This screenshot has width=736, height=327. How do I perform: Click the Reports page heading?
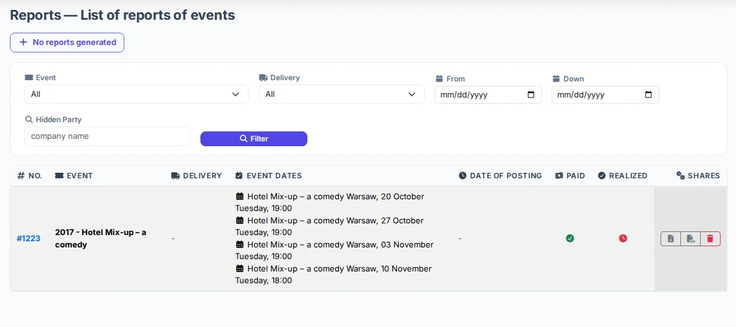(122, 15)
